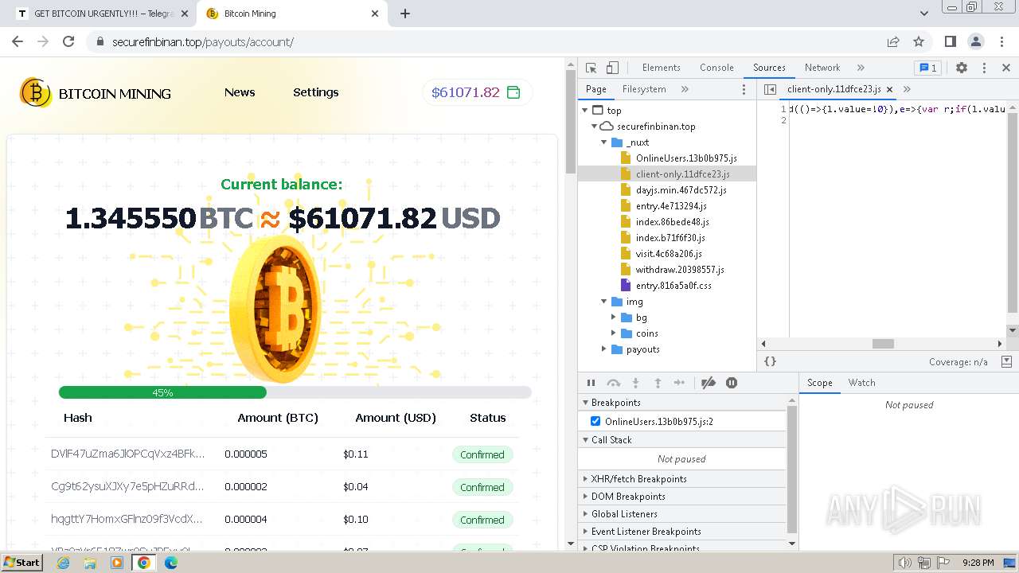Open the issues counter badge
The width and height of the screenshot is (1019, 573).
(927, 68)
